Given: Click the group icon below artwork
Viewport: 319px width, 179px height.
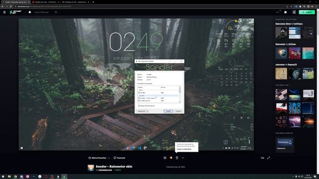Looking at the screenshot, I should click(x=165, y=158).
